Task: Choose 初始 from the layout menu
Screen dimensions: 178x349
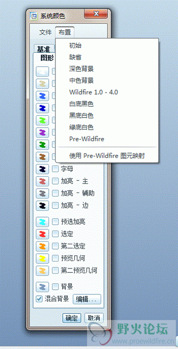Action: point(107,46)
